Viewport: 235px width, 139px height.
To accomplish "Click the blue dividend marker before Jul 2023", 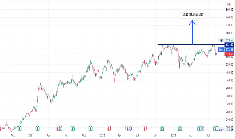I will tap(202, 128).
